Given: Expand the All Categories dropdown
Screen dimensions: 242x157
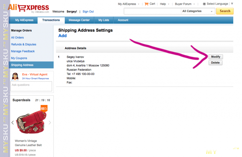Looking at the screenshot, I should pos(198,11).
